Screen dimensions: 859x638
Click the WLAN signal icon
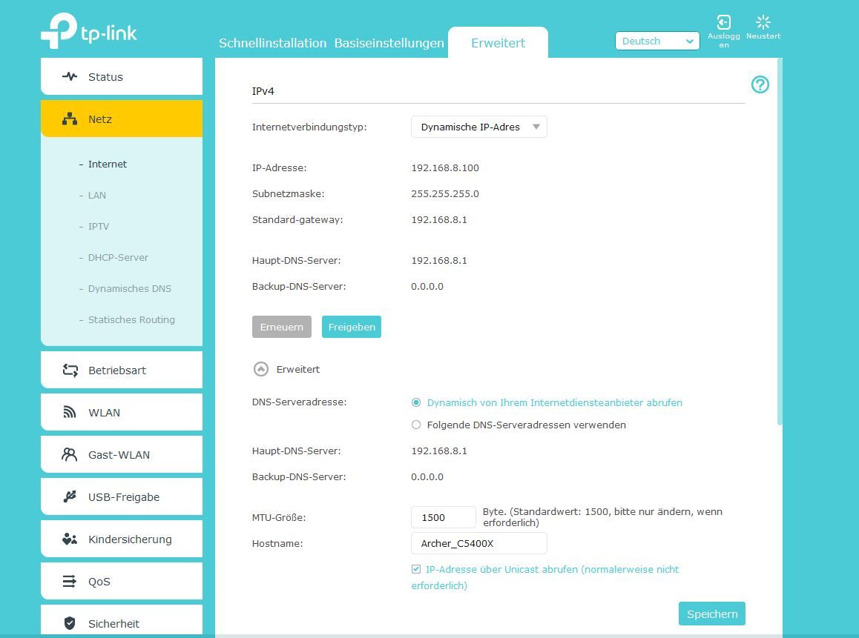tap(70, 412)
